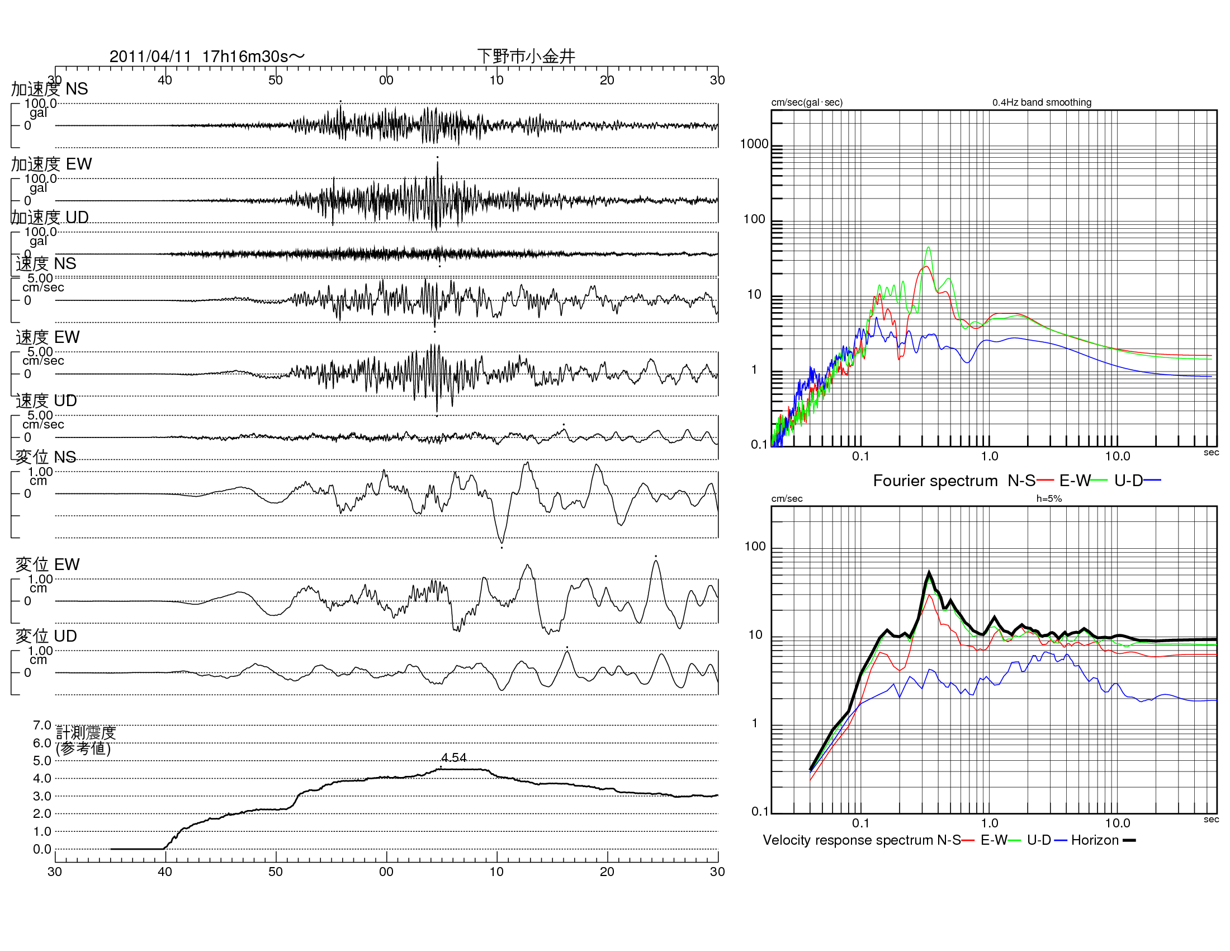Click the 100.0 scale of 加速度 NS

pos(41,103)
